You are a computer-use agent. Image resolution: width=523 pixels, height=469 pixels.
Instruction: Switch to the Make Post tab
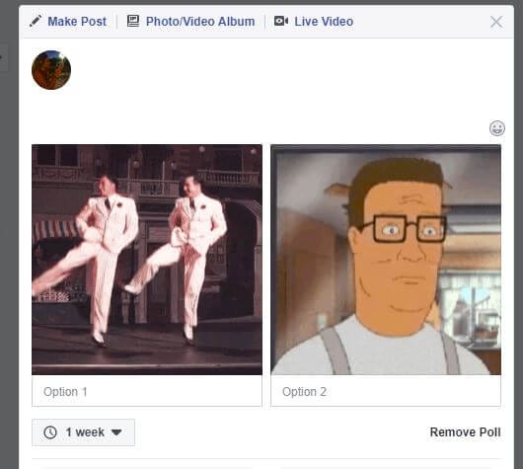click(x=77, y=22)
